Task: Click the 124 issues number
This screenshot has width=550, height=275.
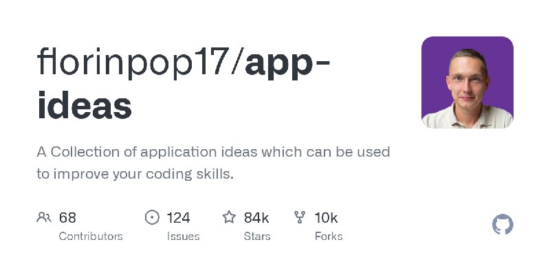Action: click(x=178, y=218)
